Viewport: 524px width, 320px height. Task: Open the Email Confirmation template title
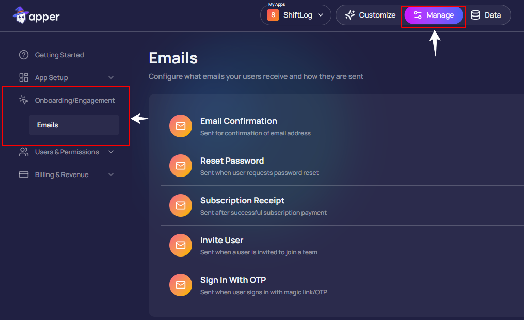pyautogui.click(x=239, y=121)
